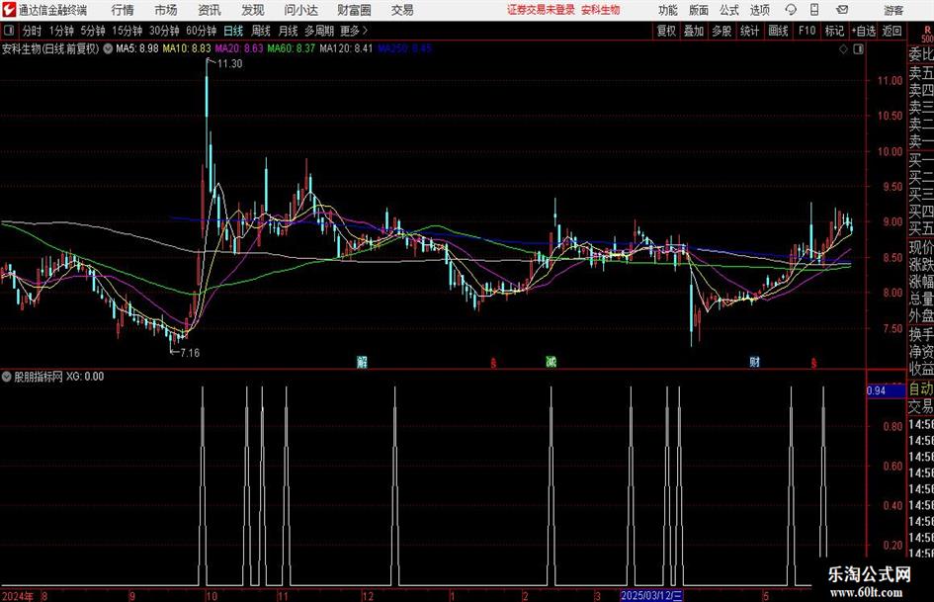Open the 市场 menu
This screenshot has width=934, height=602.
tap(166, 10)
